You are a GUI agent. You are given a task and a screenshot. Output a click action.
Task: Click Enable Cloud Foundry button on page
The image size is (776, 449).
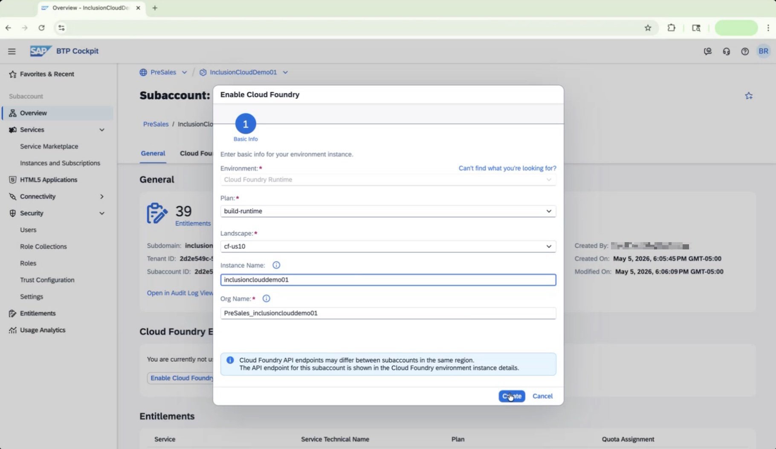[181, 378]
